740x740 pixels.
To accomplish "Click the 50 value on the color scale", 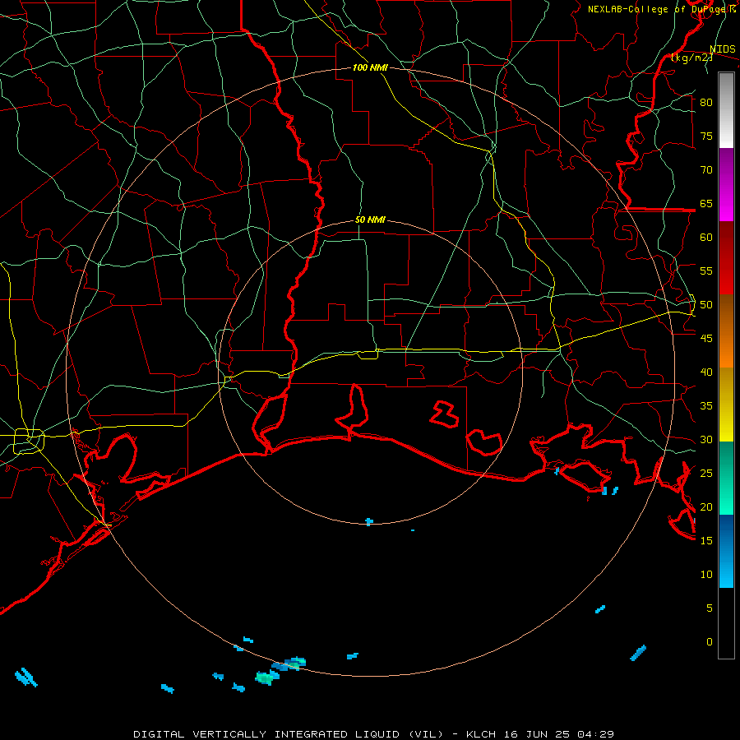I will point(706,305).
